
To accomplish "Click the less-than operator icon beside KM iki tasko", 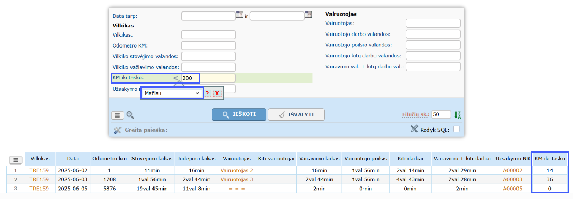I will (176, 78).
